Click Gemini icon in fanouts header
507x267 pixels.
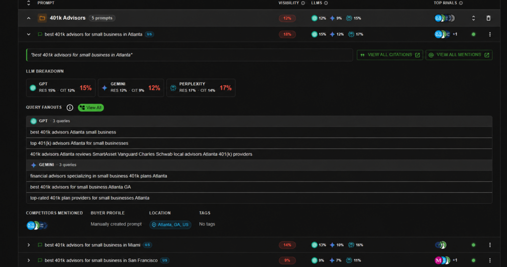(33, 165)
